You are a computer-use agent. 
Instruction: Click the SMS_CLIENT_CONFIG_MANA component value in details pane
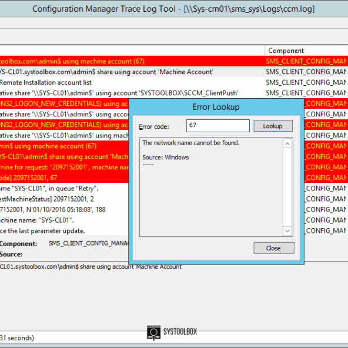(89, 243)
